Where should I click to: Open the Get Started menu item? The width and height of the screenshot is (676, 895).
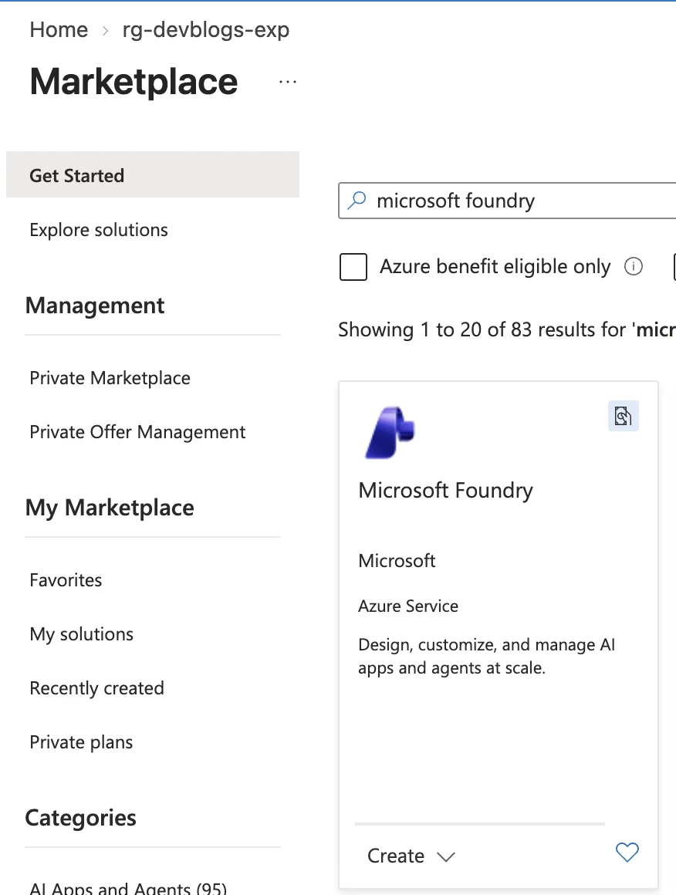tap(153, 174)
